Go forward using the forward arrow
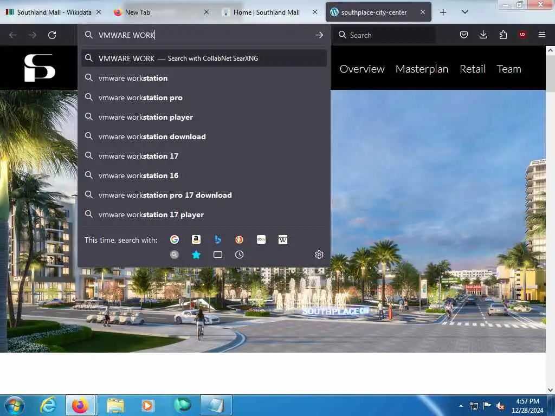This screenshot has width=555, height=416. (x=33, y=35)
